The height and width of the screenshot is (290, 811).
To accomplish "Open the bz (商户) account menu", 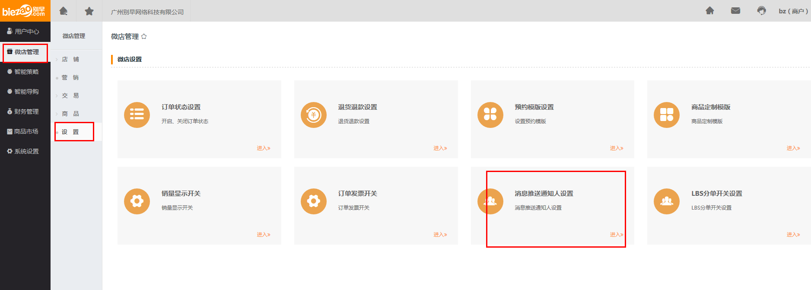I will tap(793, 11).
